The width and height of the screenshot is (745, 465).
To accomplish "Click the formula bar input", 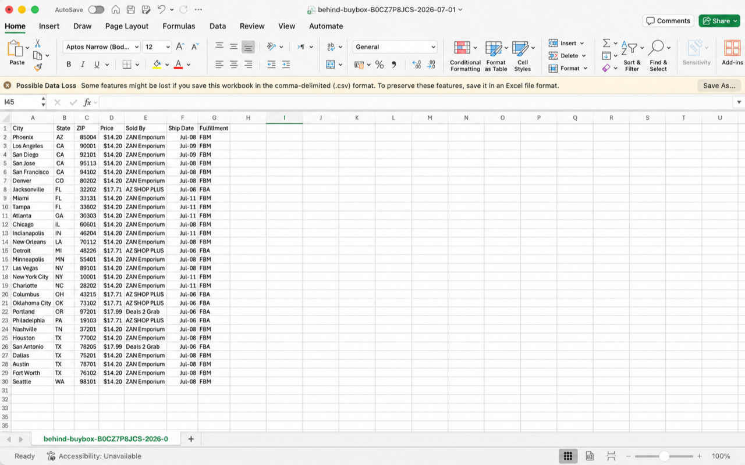I will pos(416,102).
